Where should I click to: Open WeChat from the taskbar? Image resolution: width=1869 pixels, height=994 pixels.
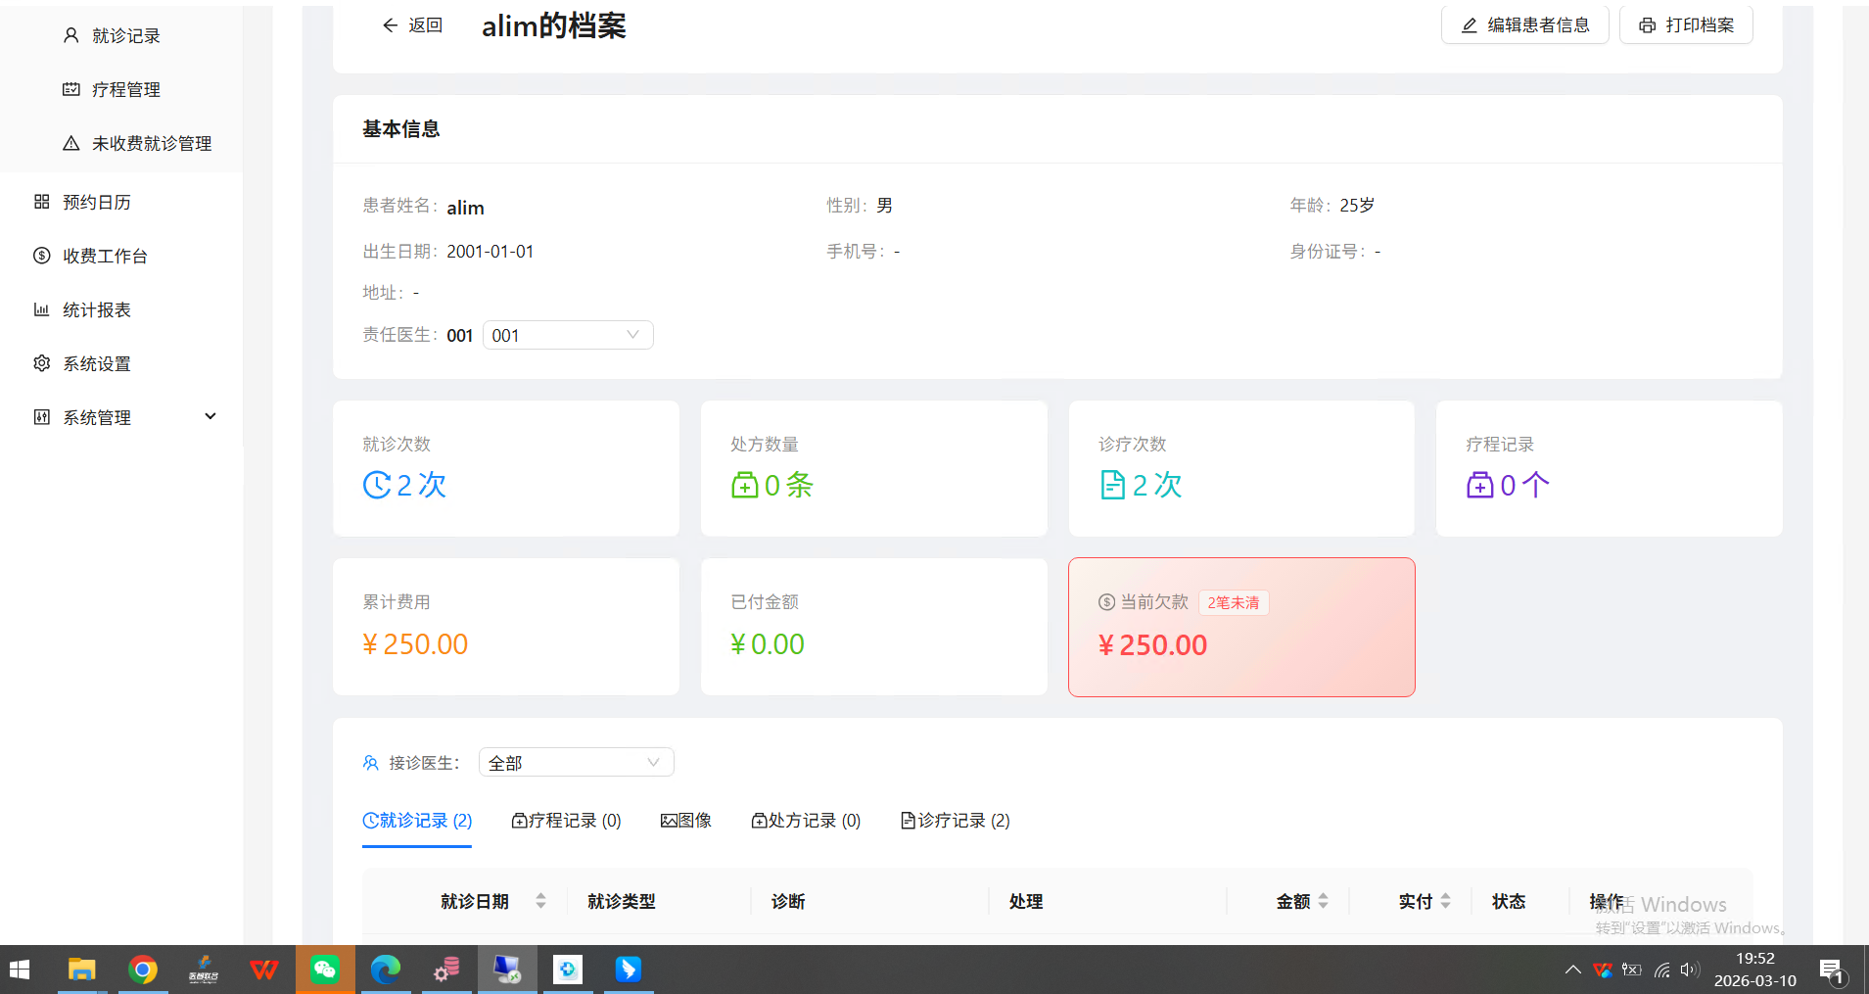(325, 970)
